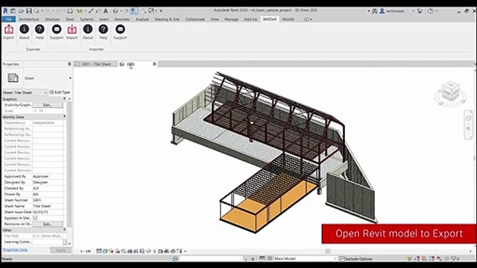Open Help in the Importer panel

tap(103, 29)
